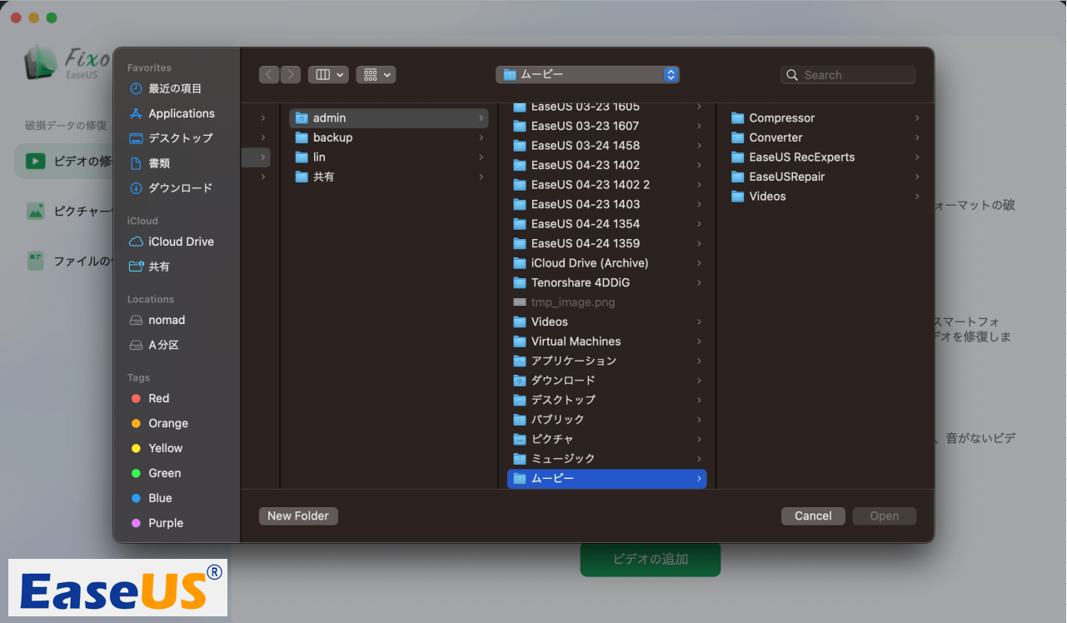The image size is (1067, 623).
Task: Open ダウンロード in sidebar Favorites
Action: (x=171, y=188)
